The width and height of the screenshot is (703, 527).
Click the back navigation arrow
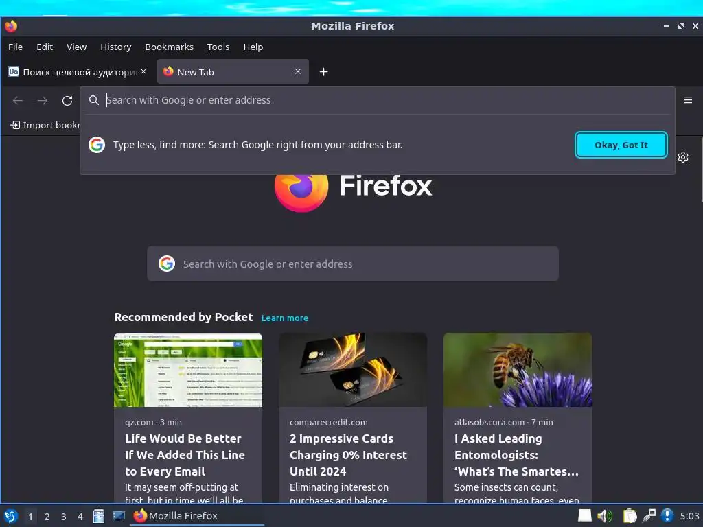(18, 100)
